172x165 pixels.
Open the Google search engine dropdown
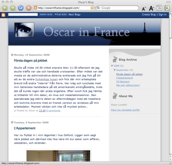tap(98, 8)
